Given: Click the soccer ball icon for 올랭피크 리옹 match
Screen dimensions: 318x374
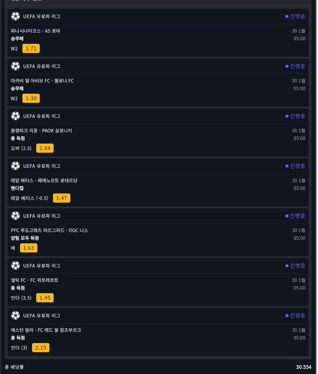Looking at the screenshot, I should [x=15, y=116].
